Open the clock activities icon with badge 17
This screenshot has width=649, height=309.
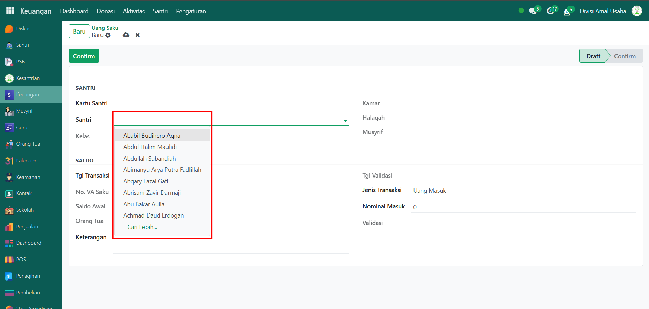point(551,11)
